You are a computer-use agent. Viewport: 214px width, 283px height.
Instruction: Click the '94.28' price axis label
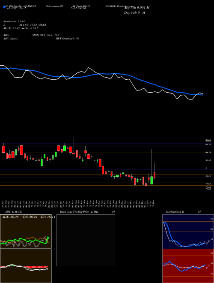pos(208,152)
